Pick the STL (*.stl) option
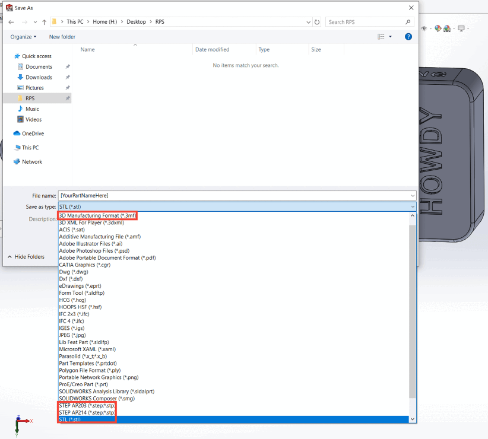Screen dimensions: 488x439 click(x=70, y=419)
